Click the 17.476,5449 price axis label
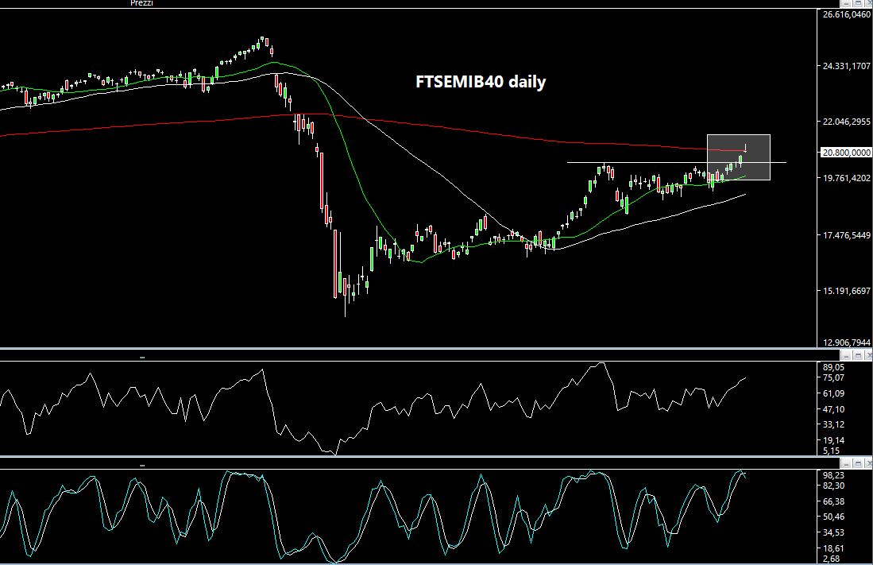The width and height of the screenshot is (873, 565). click(846, 235)
